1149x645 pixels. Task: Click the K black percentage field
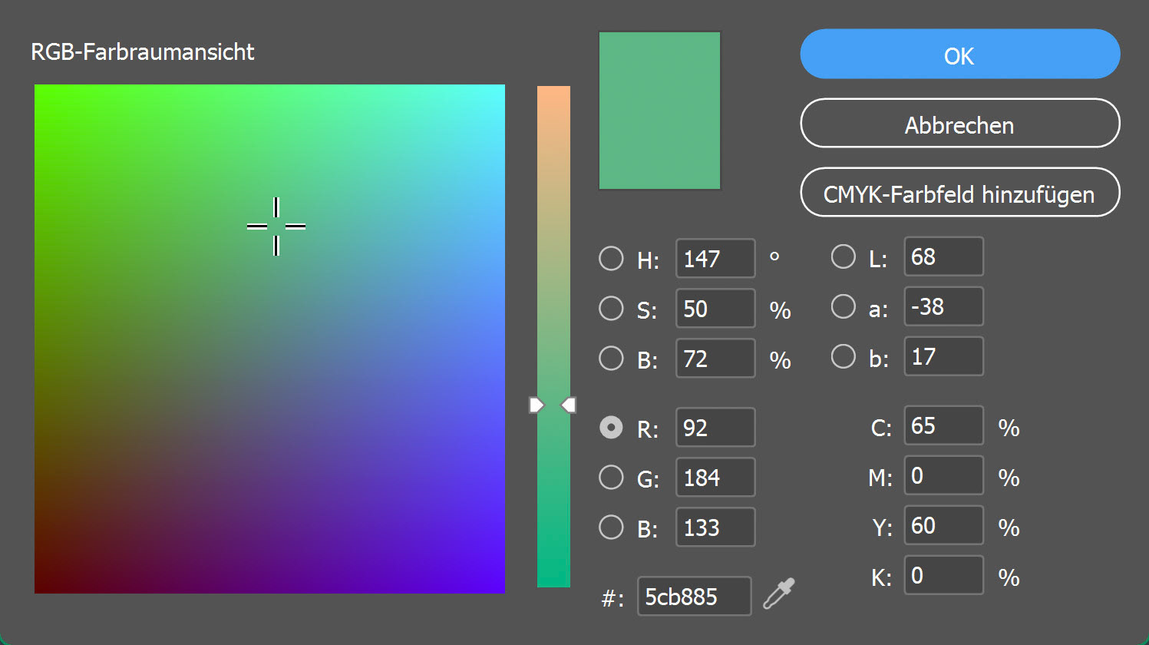click(x=943, y=575)
